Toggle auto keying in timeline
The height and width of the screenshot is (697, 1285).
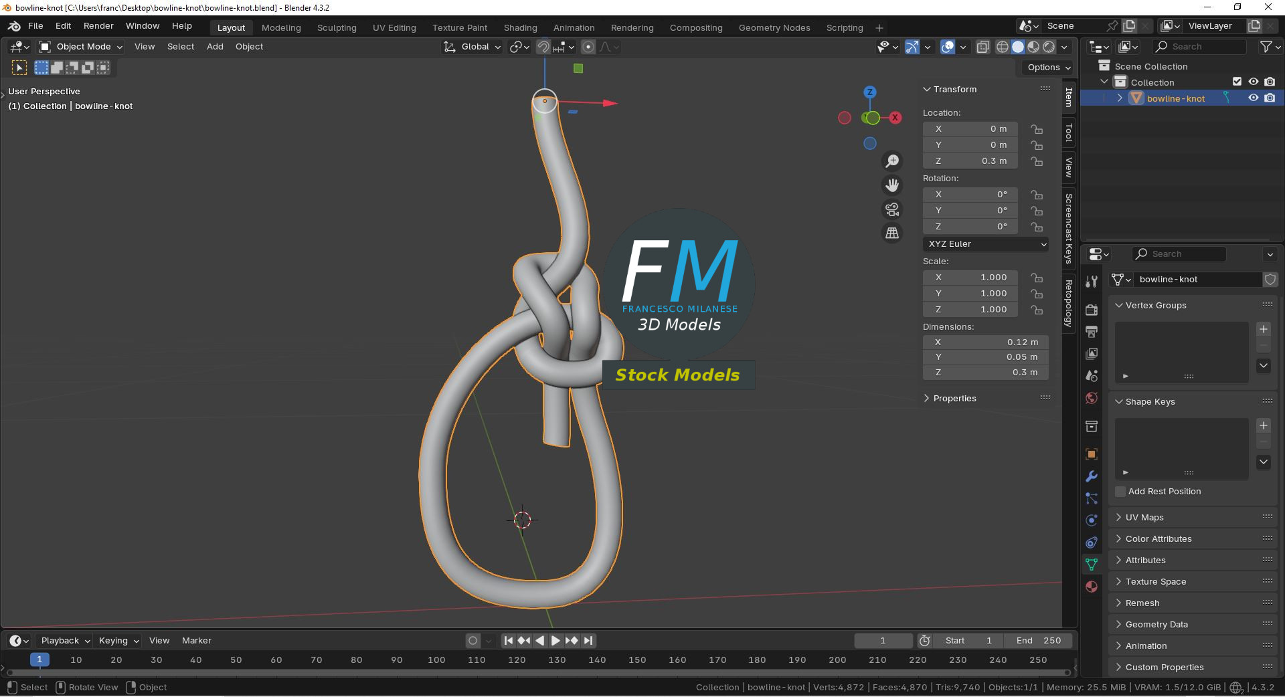click(473, 641)
